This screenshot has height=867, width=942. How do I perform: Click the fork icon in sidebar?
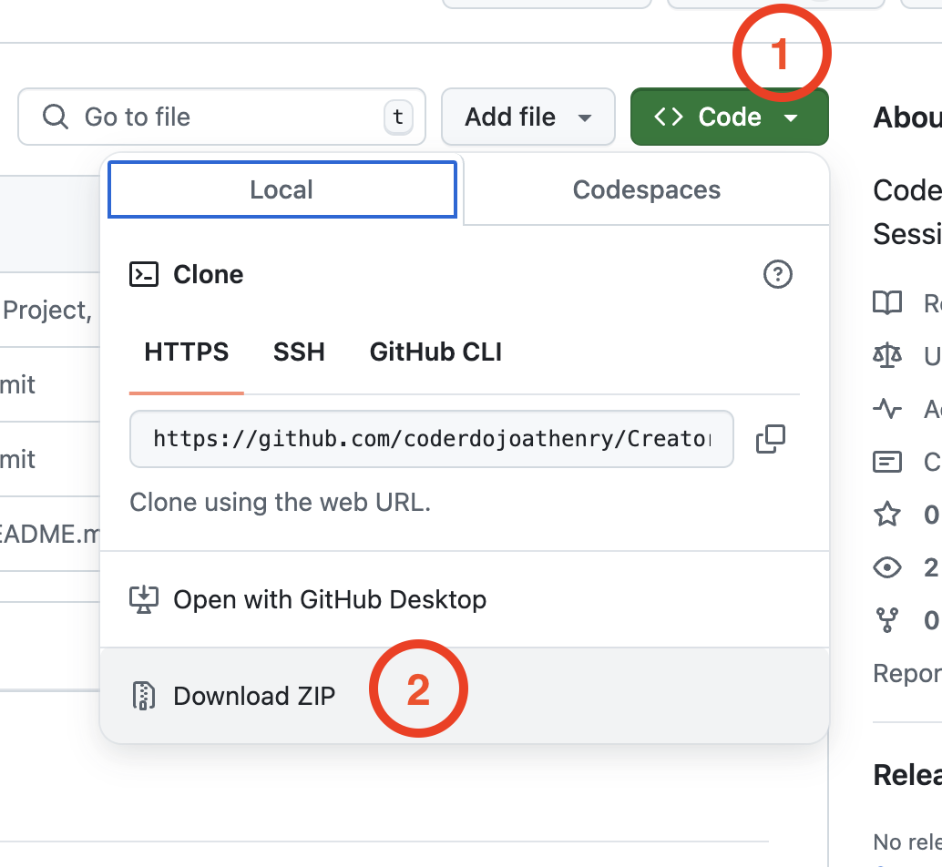pos(887,620)
